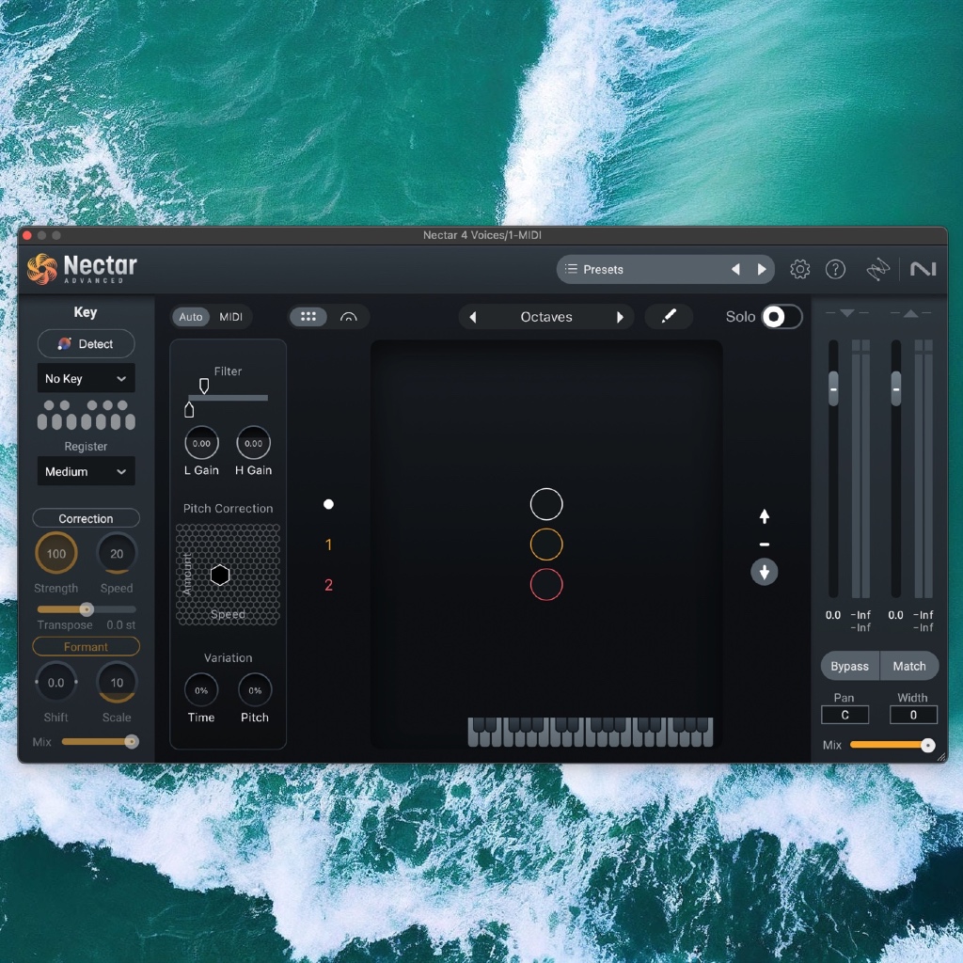Open the No Key dropdown
The image size is (963, 963).
click(x=86, y=378)
